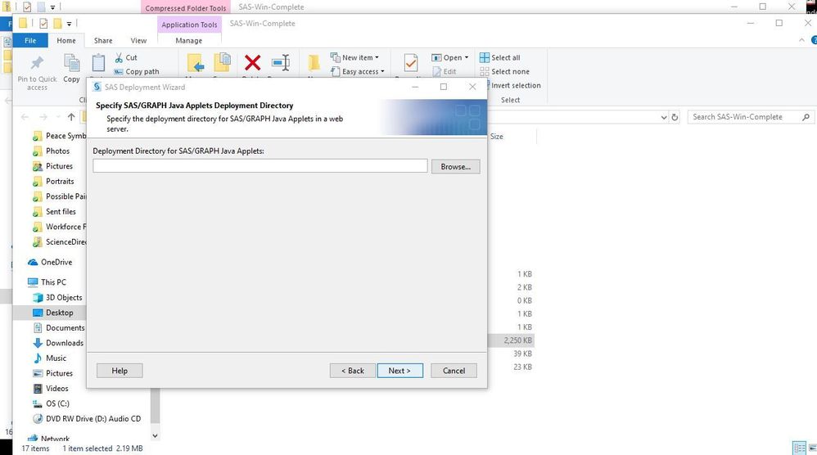817x455 pixels.
Task: Collapse the ribbon with chevron
Action: pos(801,40)
